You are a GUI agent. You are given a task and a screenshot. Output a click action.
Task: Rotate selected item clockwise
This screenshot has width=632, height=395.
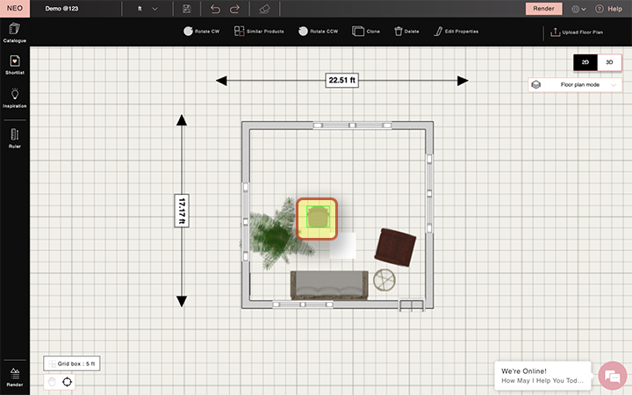[202, 31]
